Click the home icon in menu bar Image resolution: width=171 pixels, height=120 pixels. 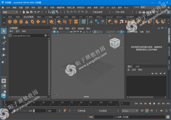click(x=3, y=7)
